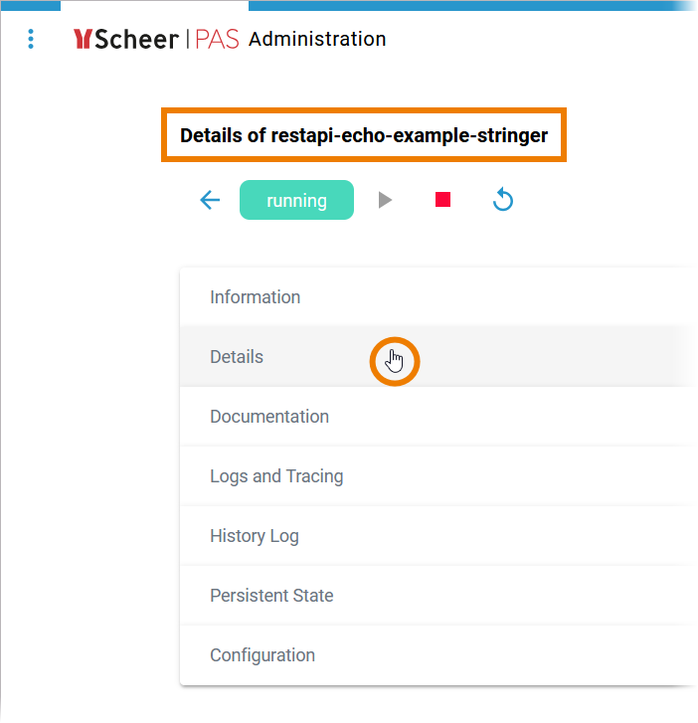Expand the Documentation section
Viewport: 698px width, 723px height.
point(269,417)
